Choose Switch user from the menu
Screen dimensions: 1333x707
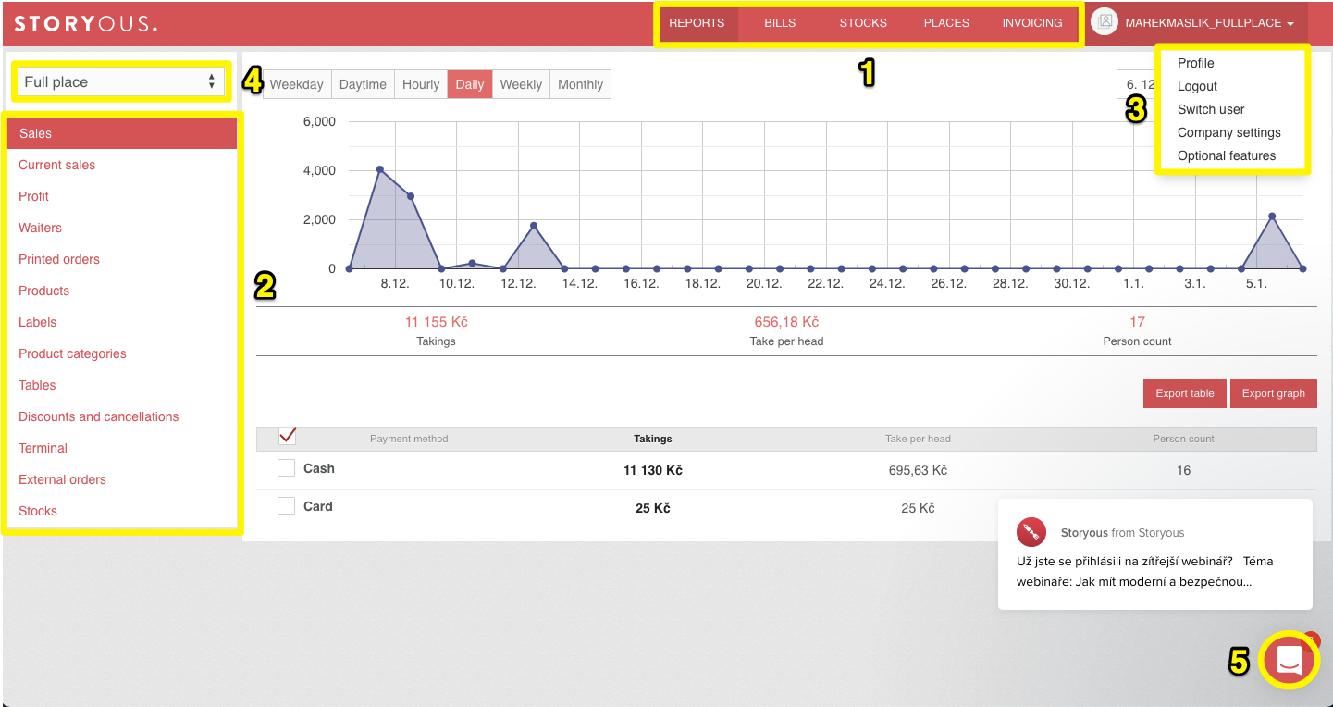point(1211,109)
